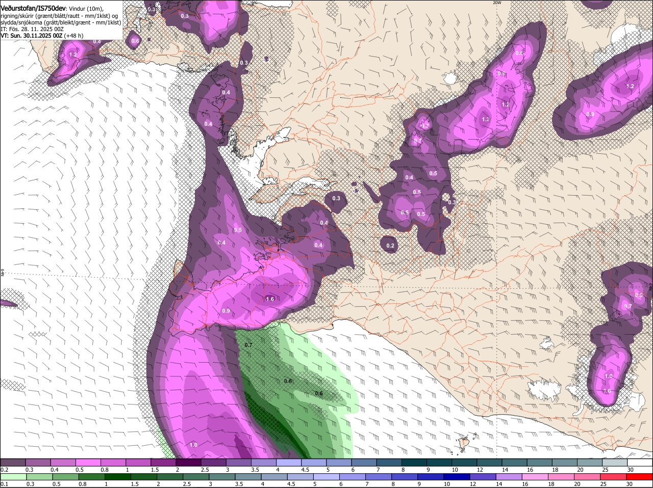
Task: Click the lower legend swatch labeled 25
Action: tap(613, 477)
